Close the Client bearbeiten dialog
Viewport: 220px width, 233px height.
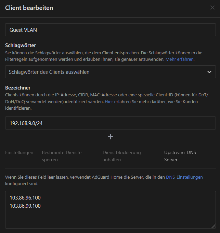point(212,8)
